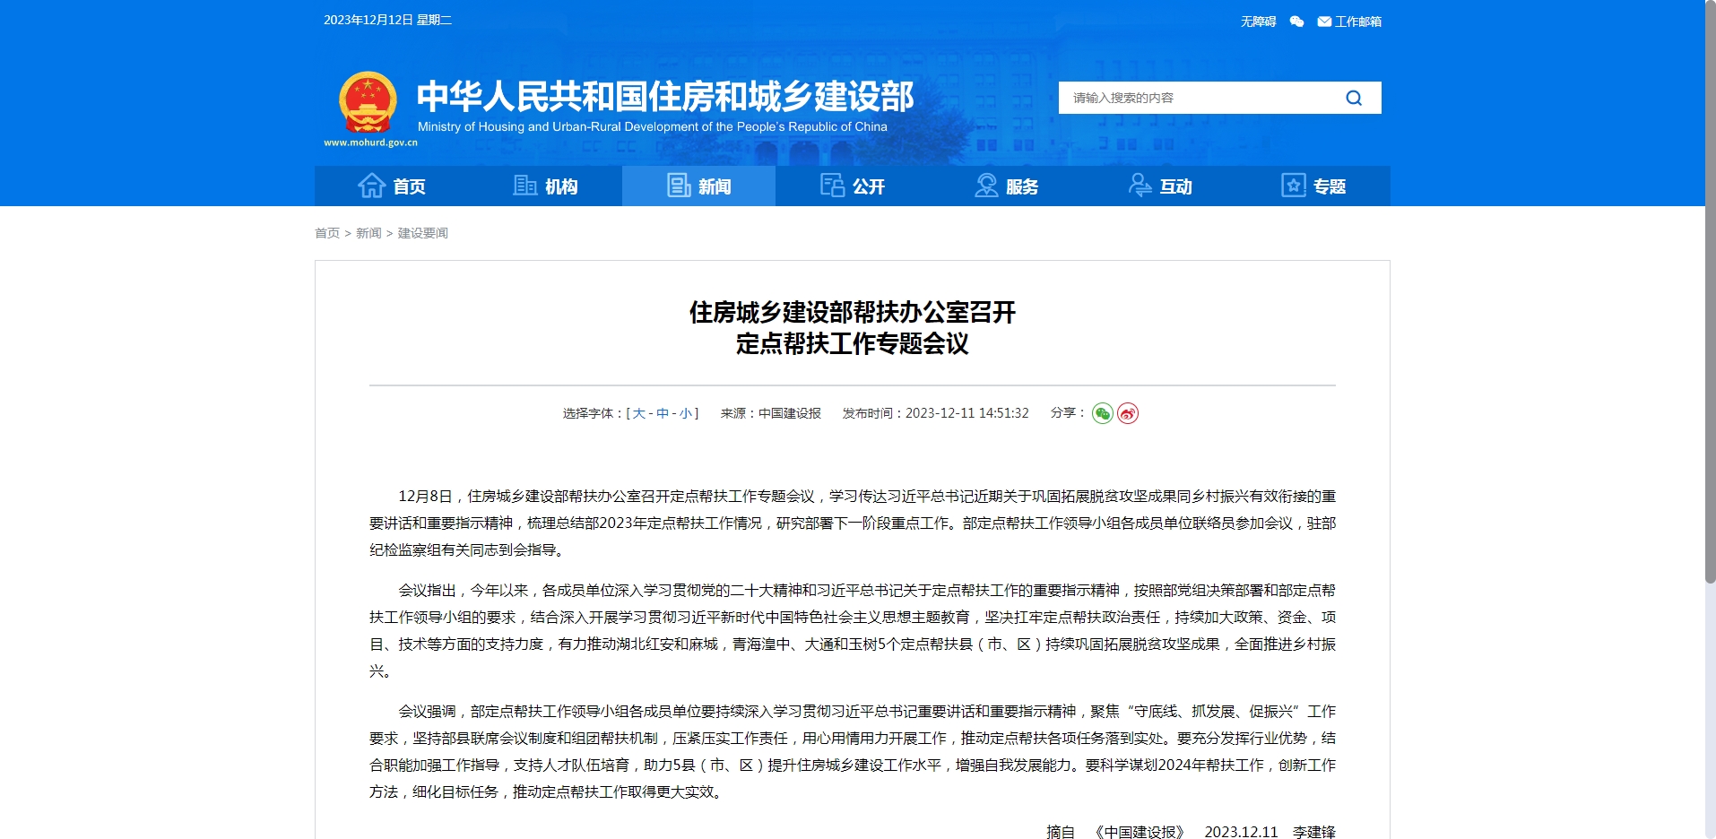Select the 新闻 navigation tab
The width and height of the screenshot is (1716, 839).
[698, 186]
